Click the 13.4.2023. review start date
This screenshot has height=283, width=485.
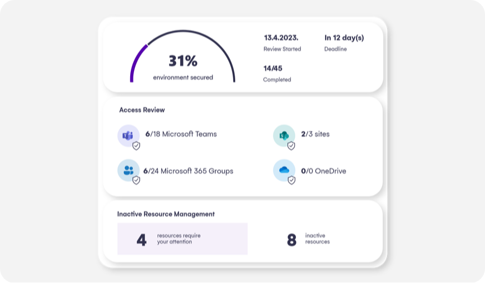pyautogui.click(x=281, y=38)
